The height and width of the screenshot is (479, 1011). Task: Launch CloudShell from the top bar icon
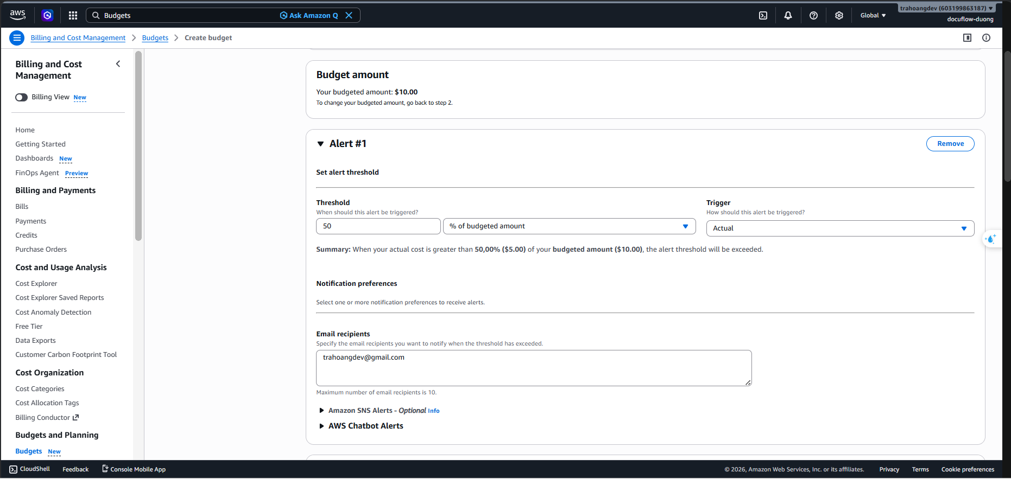[763, 15]
